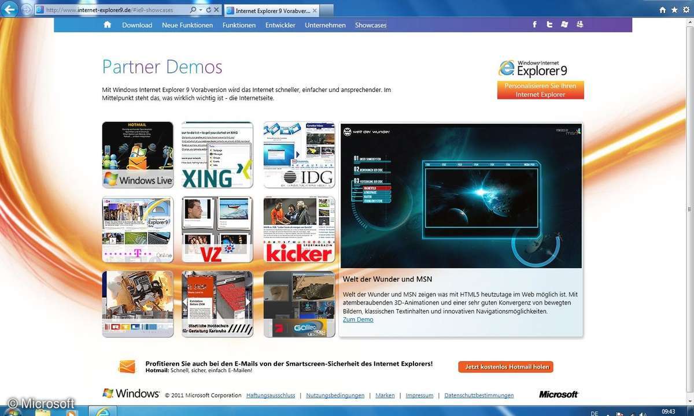The width and height of the screenshot is (694, 416).
Task: Click the Microsoft logo in the footer
Action: coord(559,395)
